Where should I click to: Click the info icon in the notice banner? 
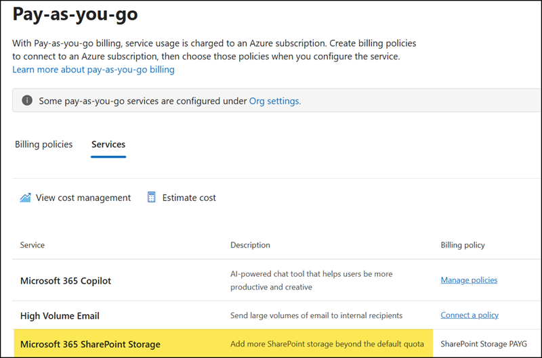[x=27, y=100]
